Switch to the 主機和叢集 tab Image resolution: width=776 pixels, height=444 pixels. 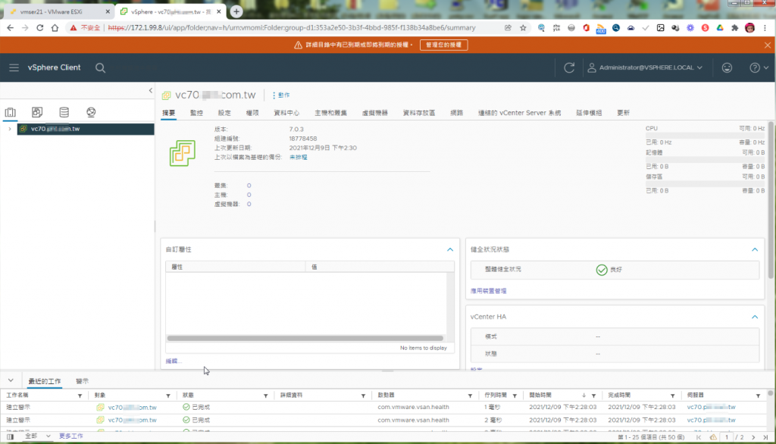coord(330,113)
